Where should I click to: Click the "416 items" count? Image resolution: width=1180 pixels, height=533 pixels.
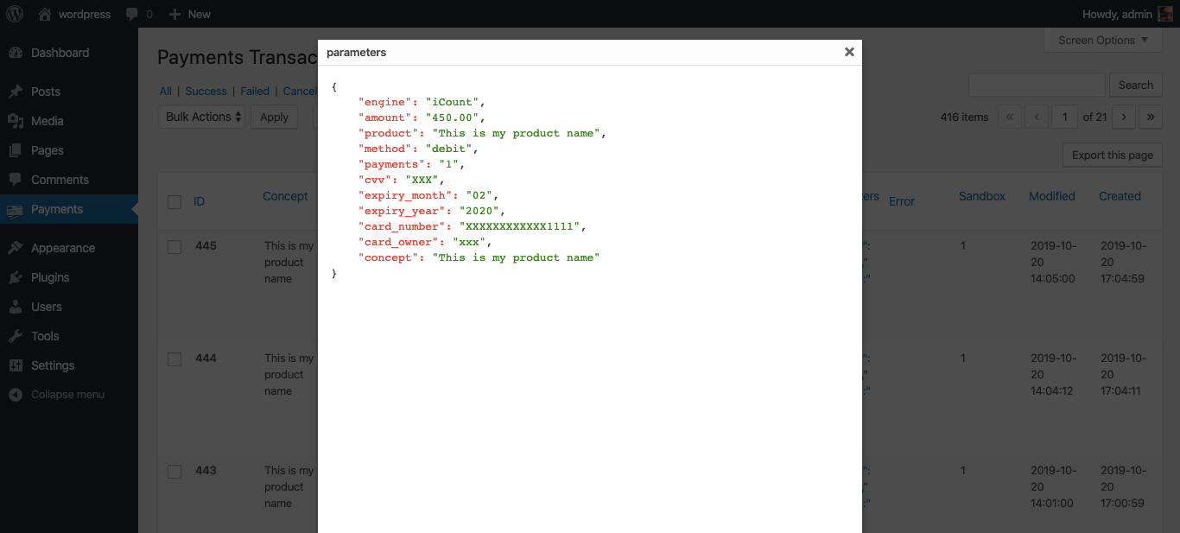pos(964,117)
